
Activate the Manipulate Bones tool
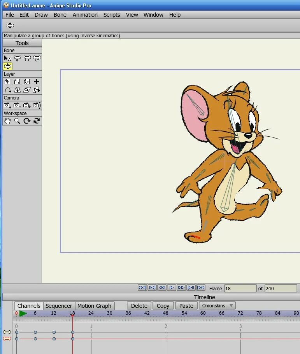coord(7,66)
